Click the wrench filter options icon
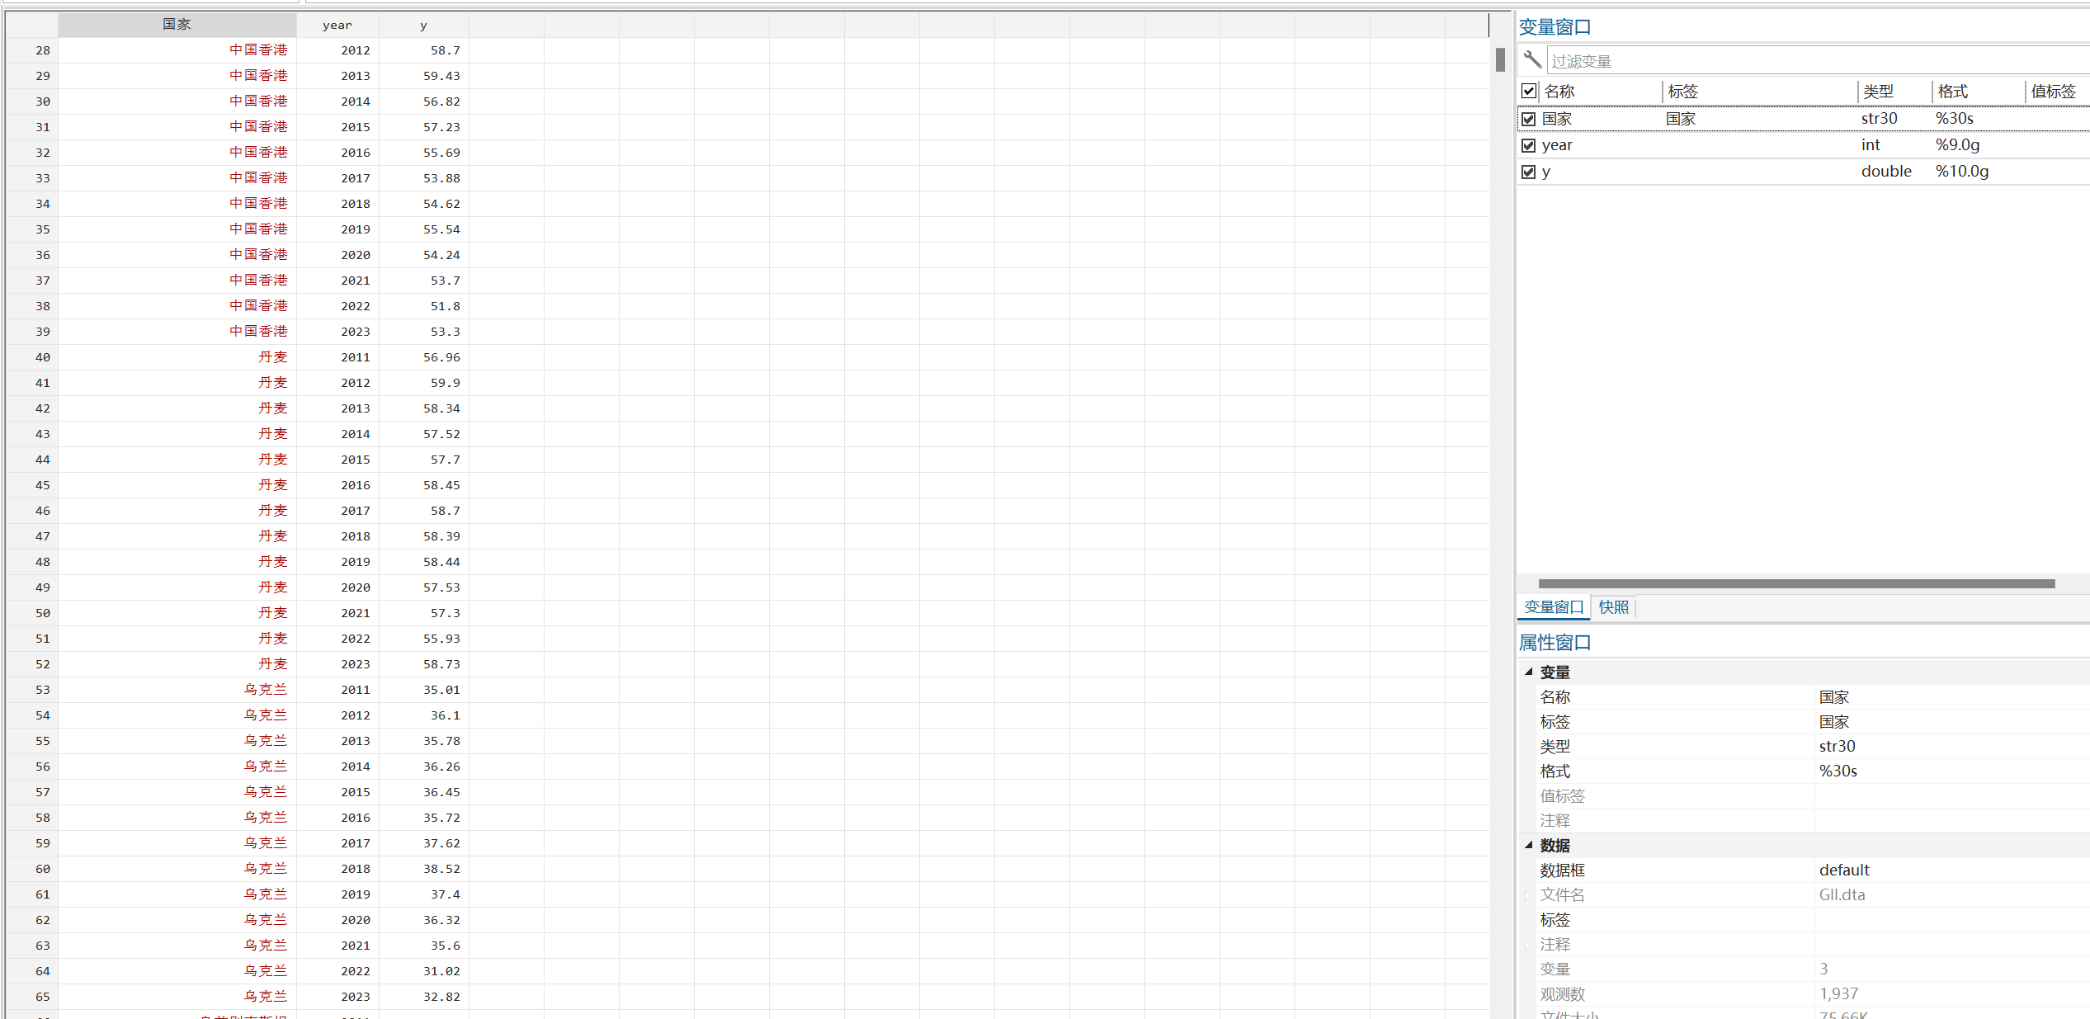This screenshot has height=1019, width=2090. [1532, 59]
